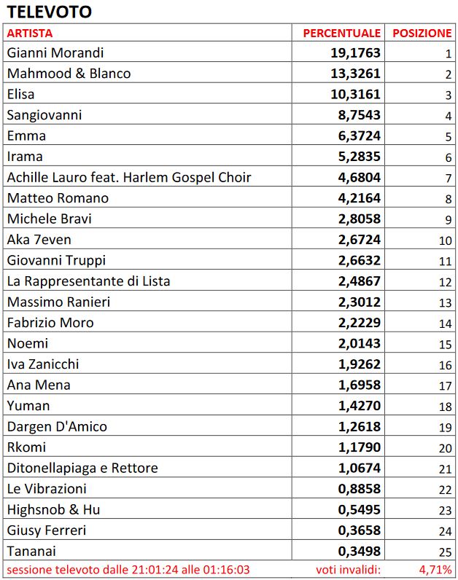Screen dimensions: 458x580
Task: Select Iva Zanicchi's percentage 1,9262
Action: click(x=359, y=364)
